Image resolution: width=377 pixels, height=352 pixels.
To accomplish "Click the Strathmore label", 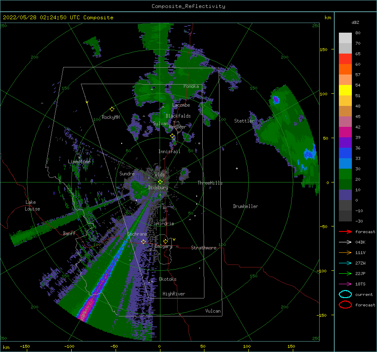I will [x=204, y=248].
